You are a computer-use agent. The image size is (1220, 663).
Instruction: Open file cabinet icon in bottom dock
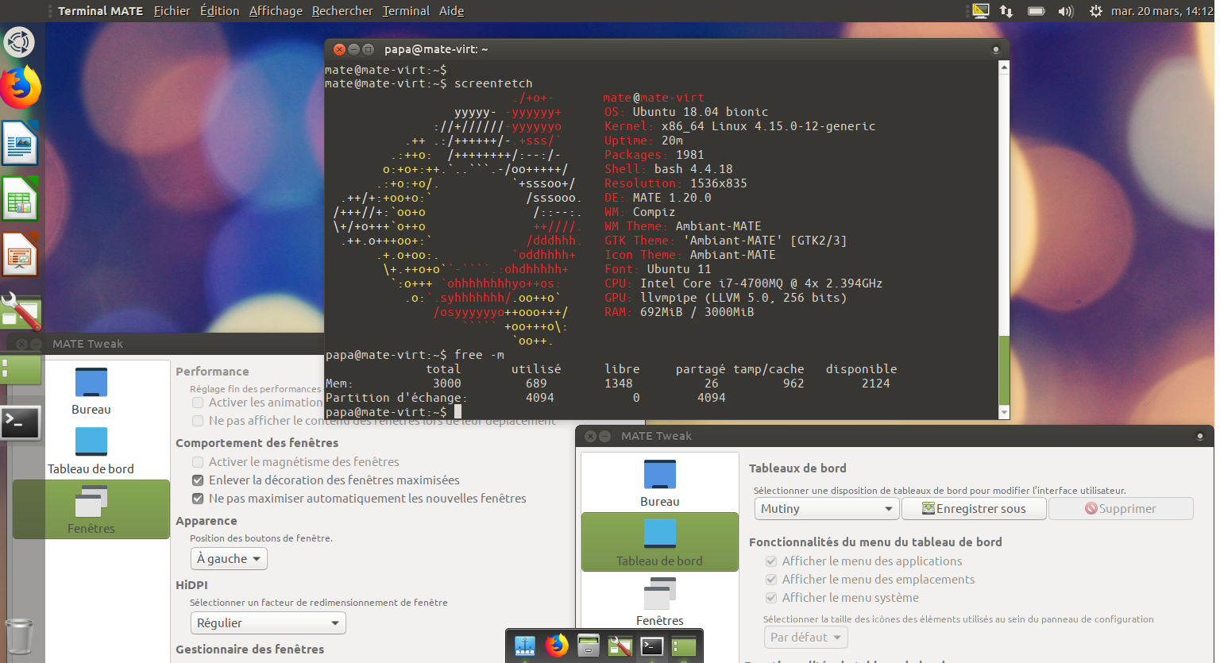point(589,646)
